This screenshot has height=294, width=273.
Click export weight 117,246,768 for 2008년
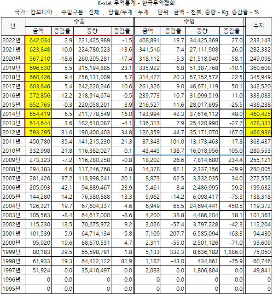93,169
